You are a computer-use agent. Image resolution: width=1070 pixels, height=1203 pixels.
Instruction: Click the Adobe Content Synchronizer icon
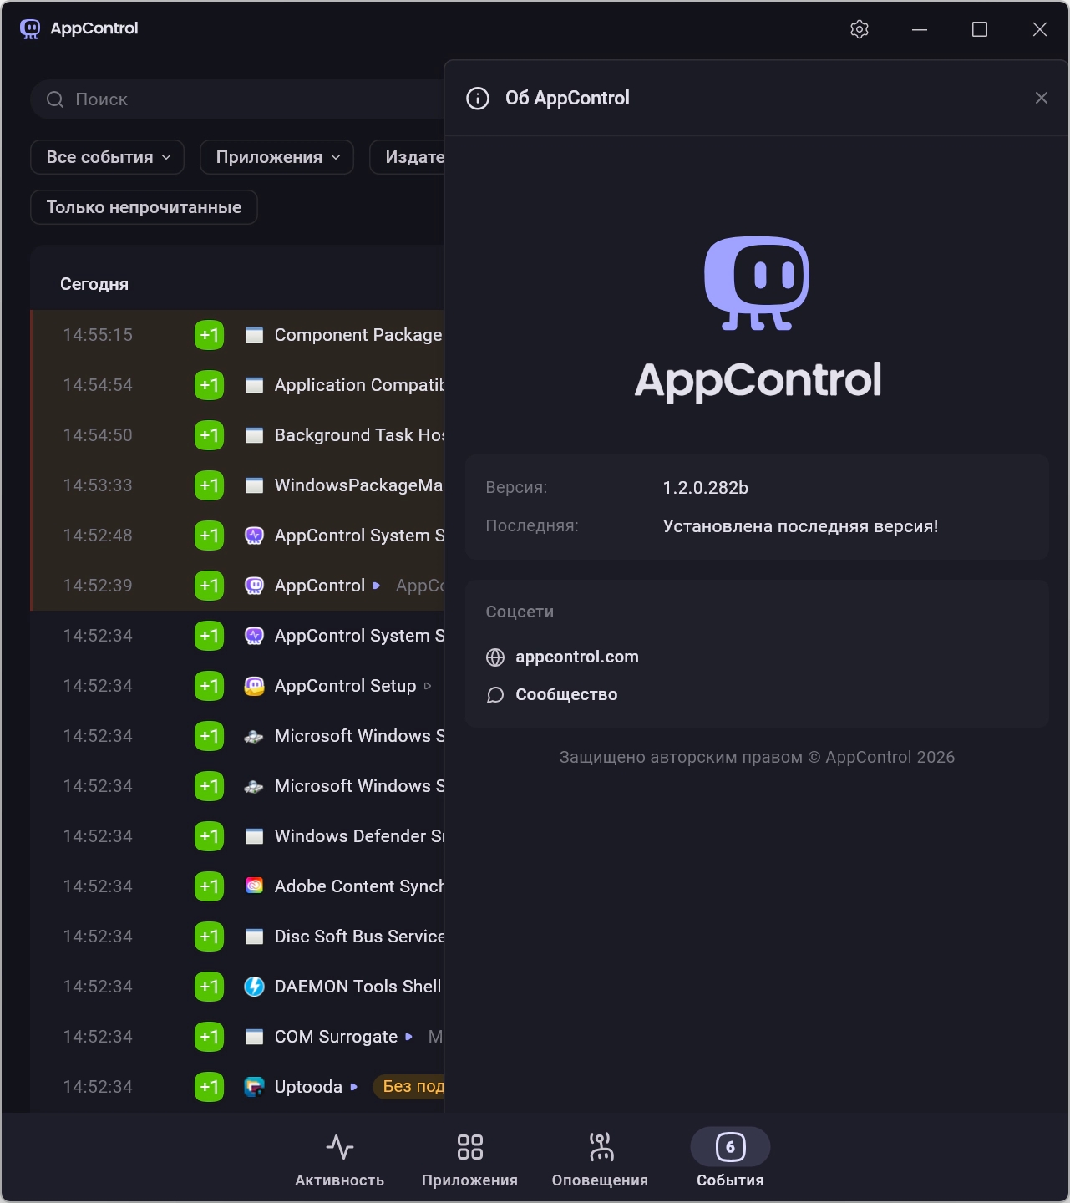click(x=254, y=886)
